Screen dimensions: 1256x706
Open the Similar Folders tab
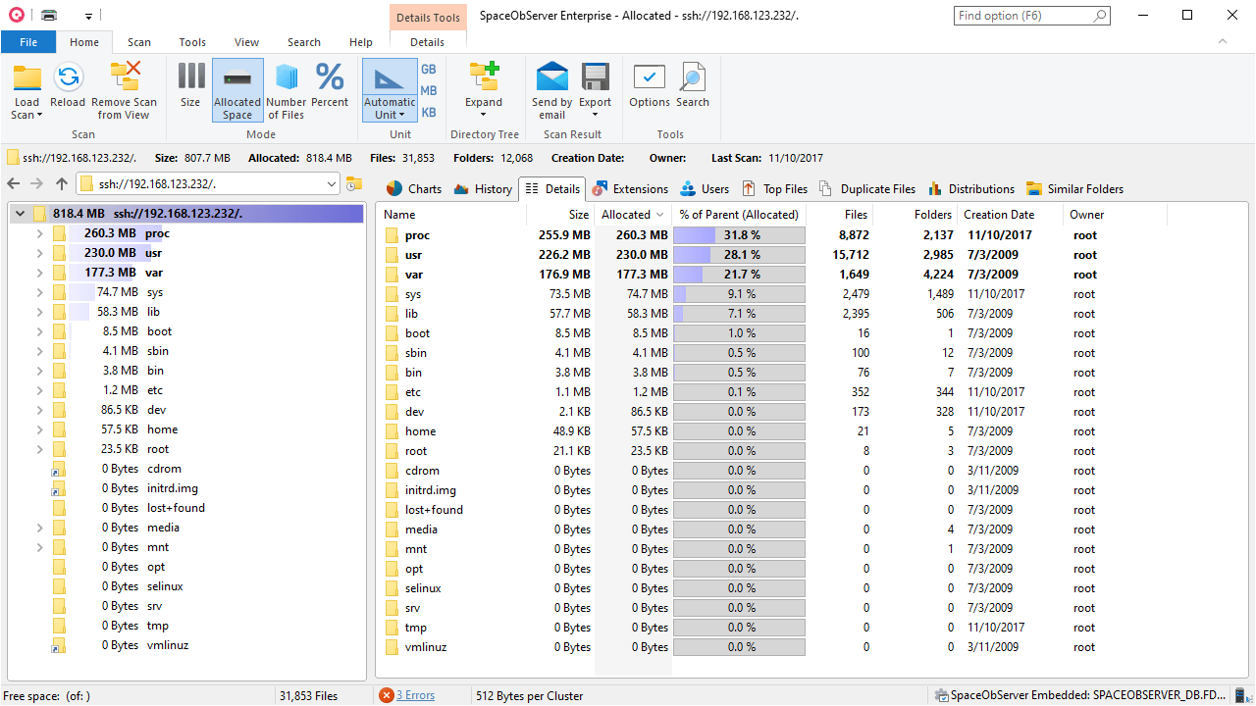click(1074, 189)
